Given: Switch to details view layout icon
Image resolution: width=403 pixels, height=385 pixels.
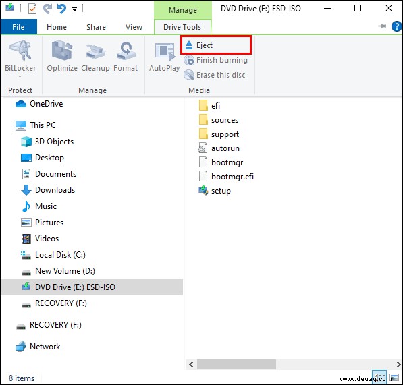Looking at the screenshot, I should tap(379, 377).
